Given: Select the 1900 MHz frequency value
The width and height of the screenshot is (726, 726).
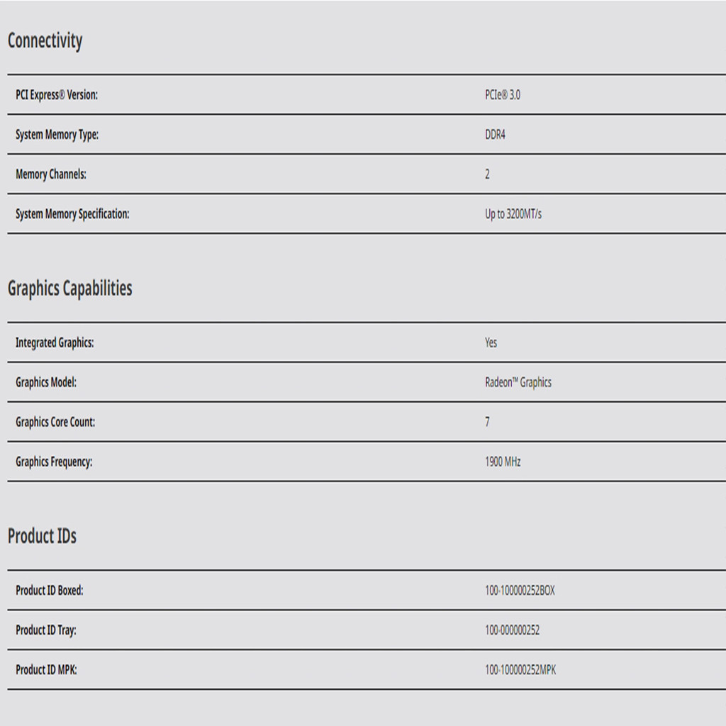Looking at the screenshot, I should click(x=503, y=462).
